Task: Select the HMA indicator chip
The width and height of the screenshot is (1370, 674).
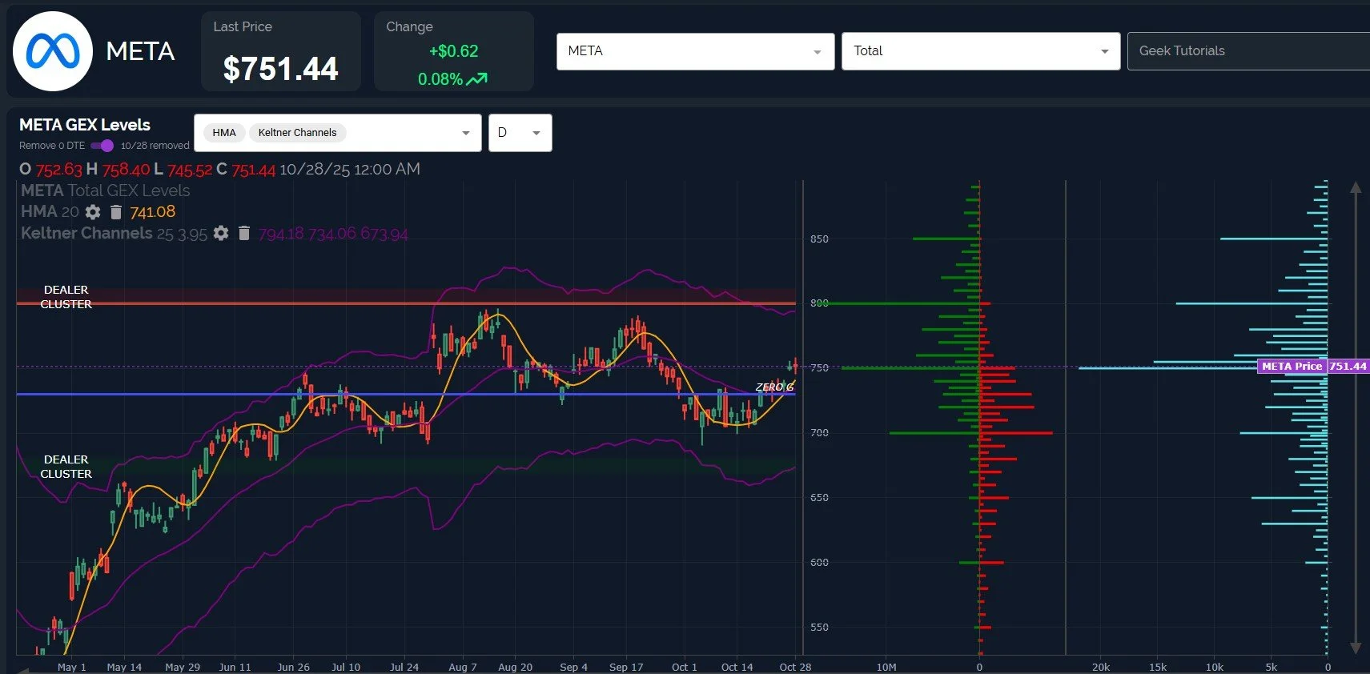Action: 224,133
